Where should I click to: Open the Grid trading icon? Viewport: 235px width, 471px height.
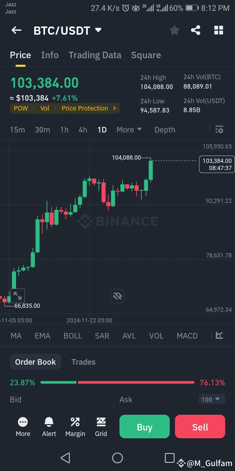[101, 427]
